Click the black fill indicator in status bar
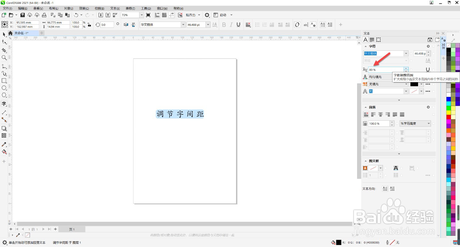Screen dimensions: 460x247 coord(339,242)
